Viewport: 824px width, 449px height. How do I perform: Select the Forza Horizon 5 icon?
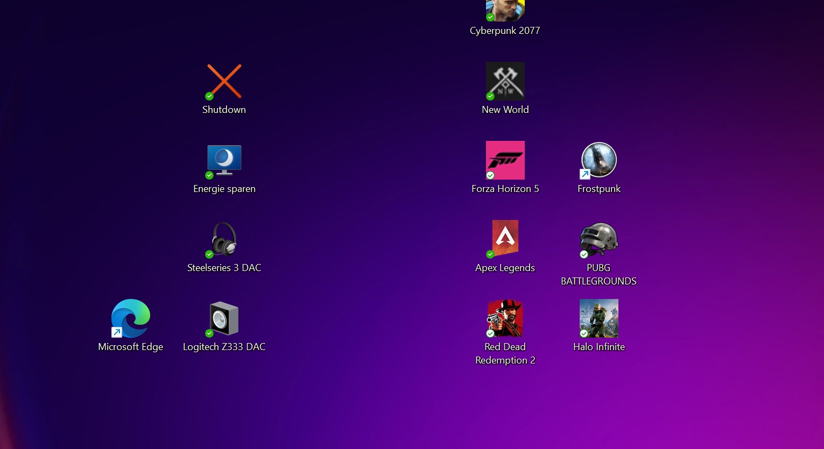(x=505, y=160)
